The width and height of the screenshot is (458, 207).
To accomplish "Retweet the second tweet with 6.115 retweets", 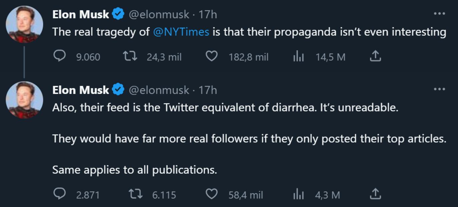I will 135,194.
